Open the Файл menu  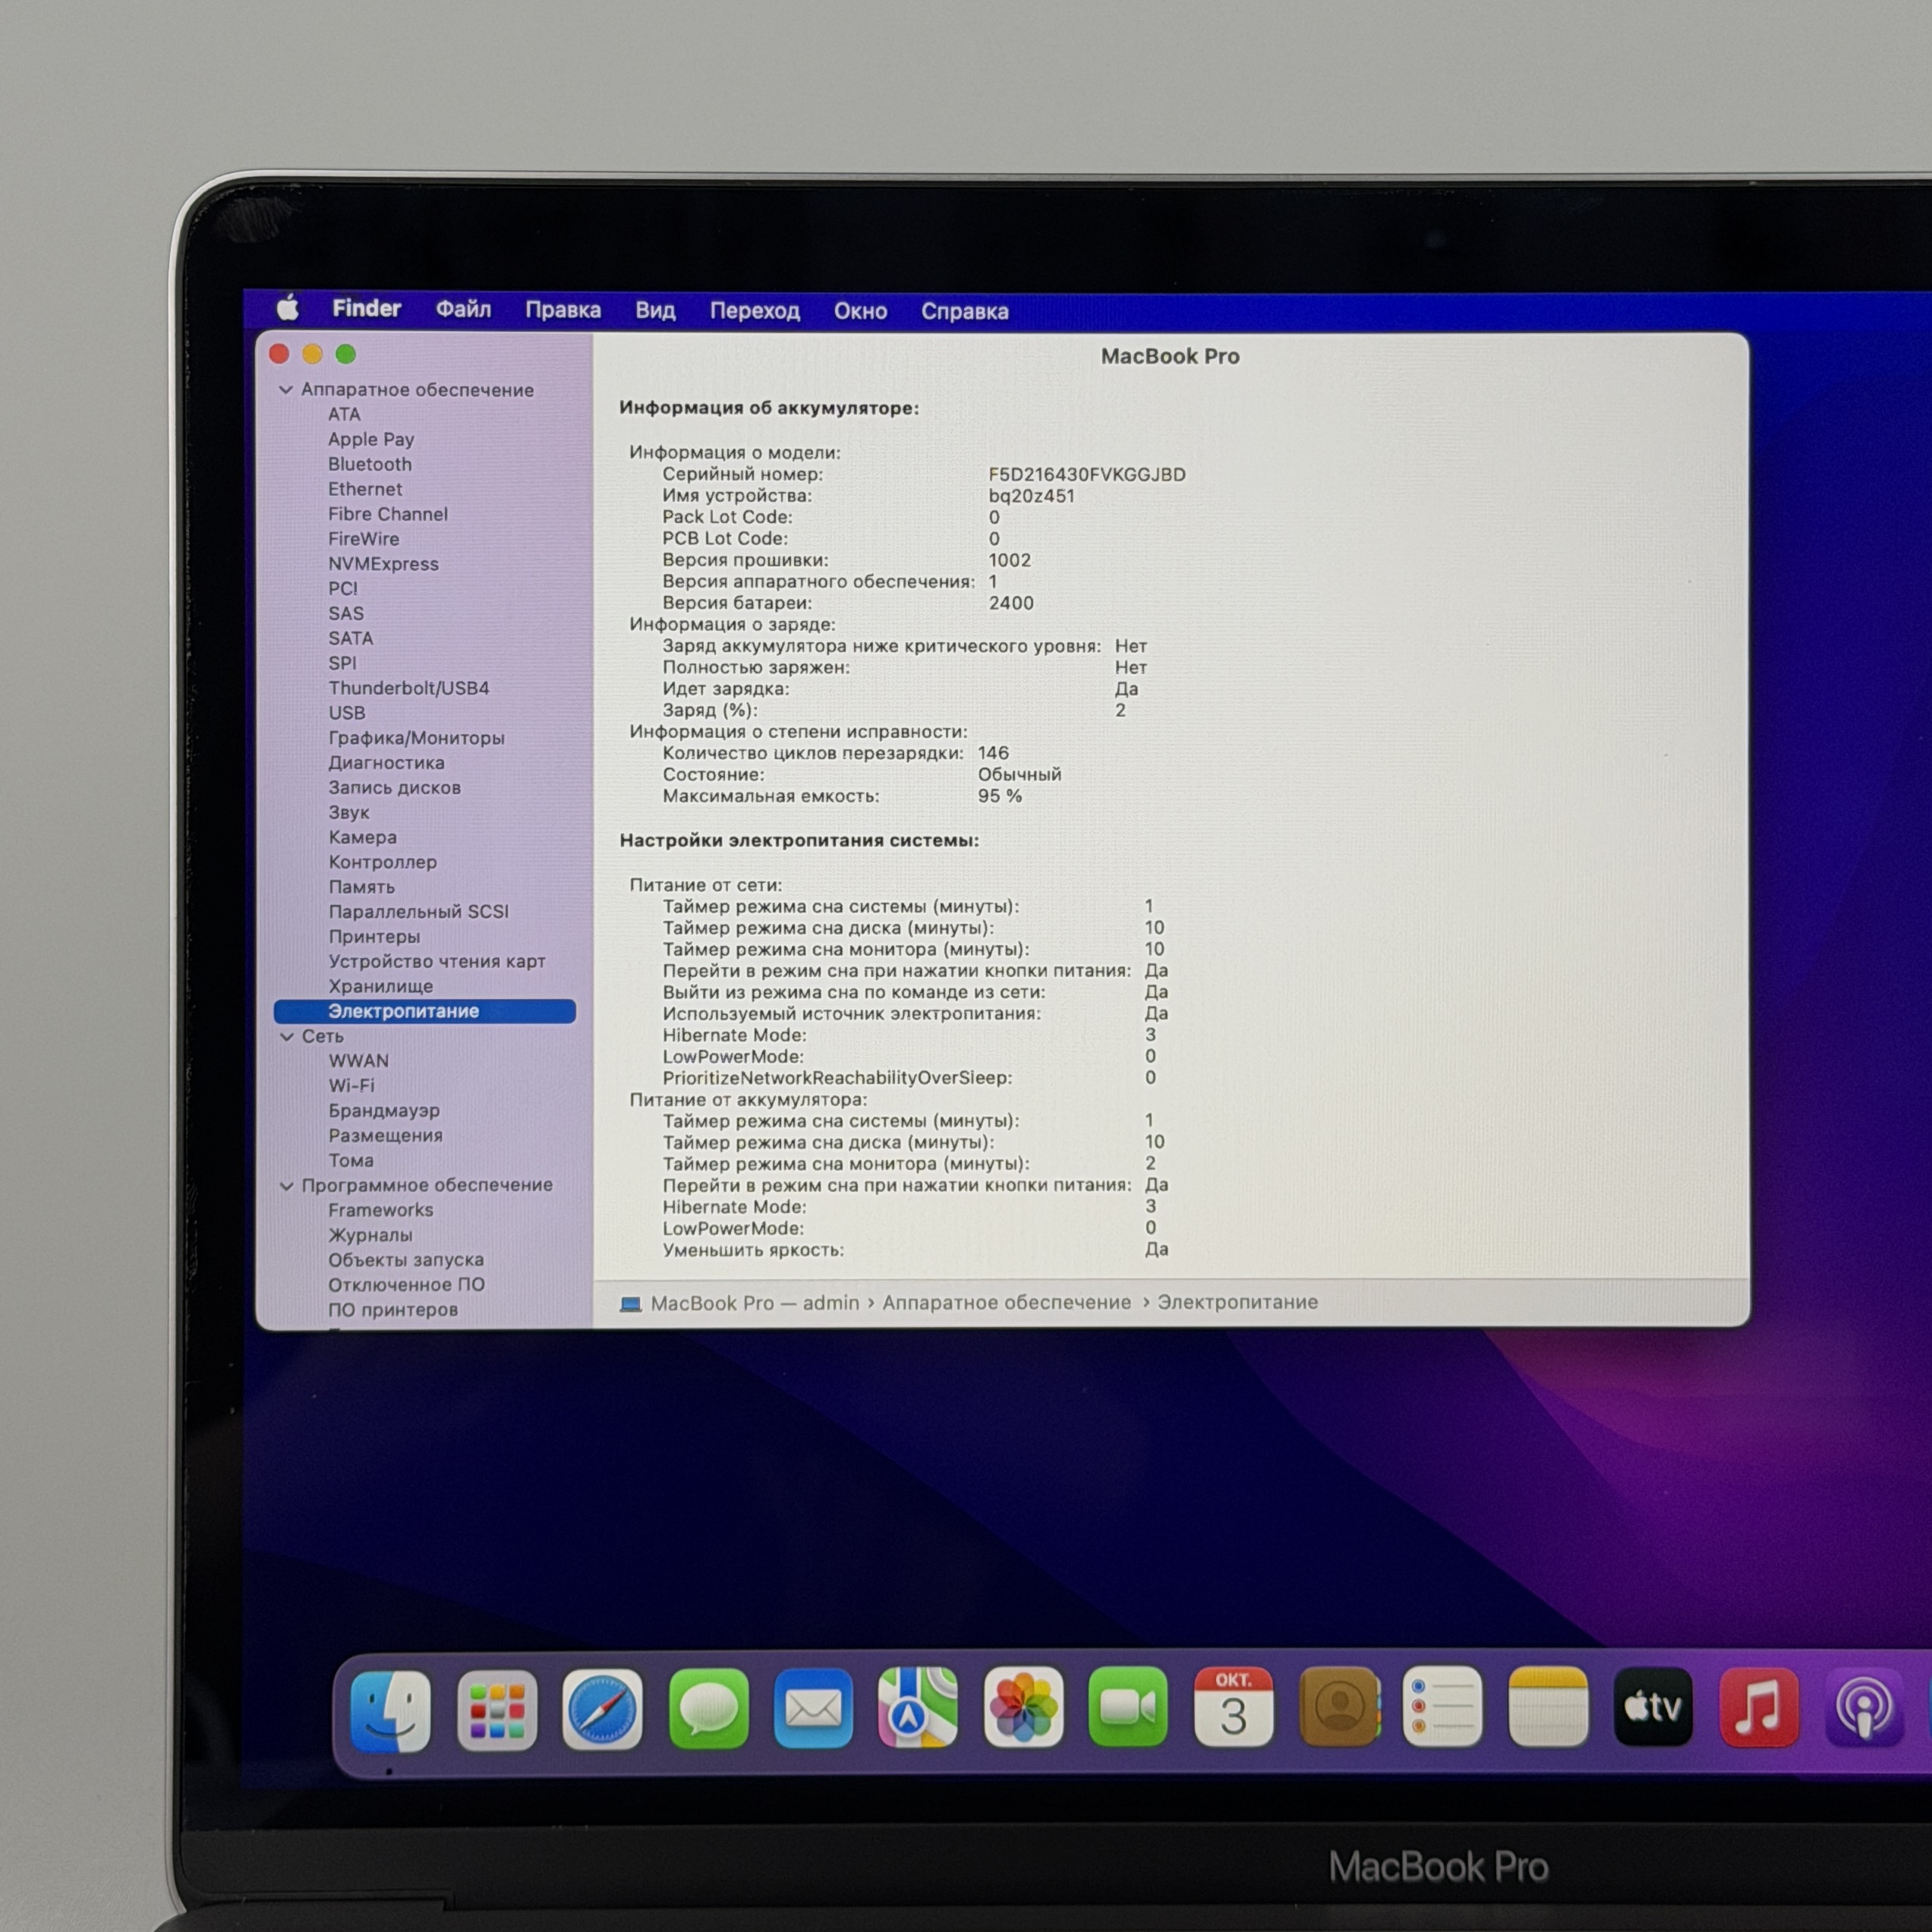click(x=463, y=310)
